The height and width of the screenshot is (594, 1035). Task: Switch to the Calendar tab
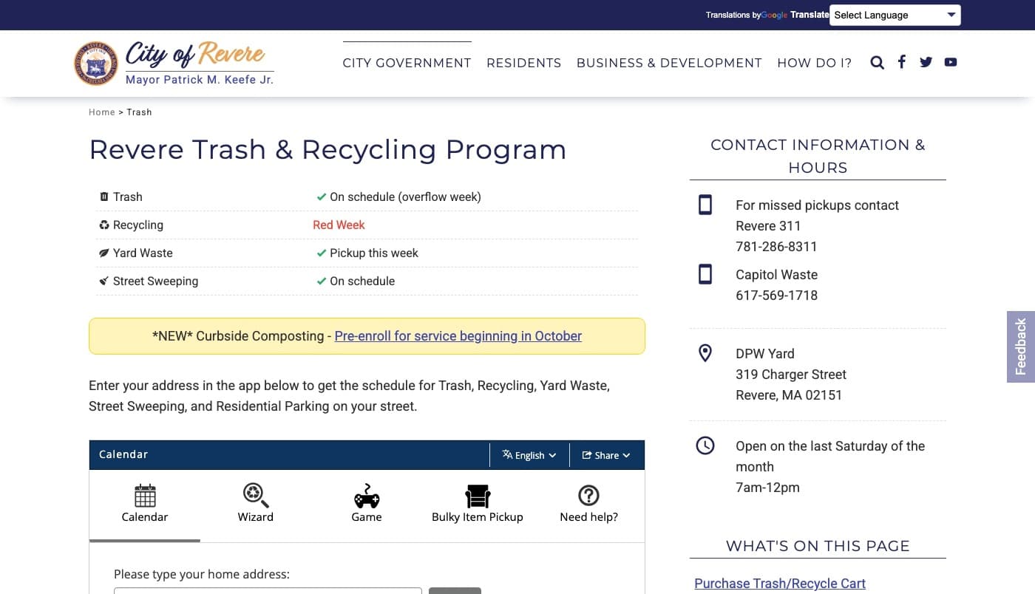(x=145, y=504)
